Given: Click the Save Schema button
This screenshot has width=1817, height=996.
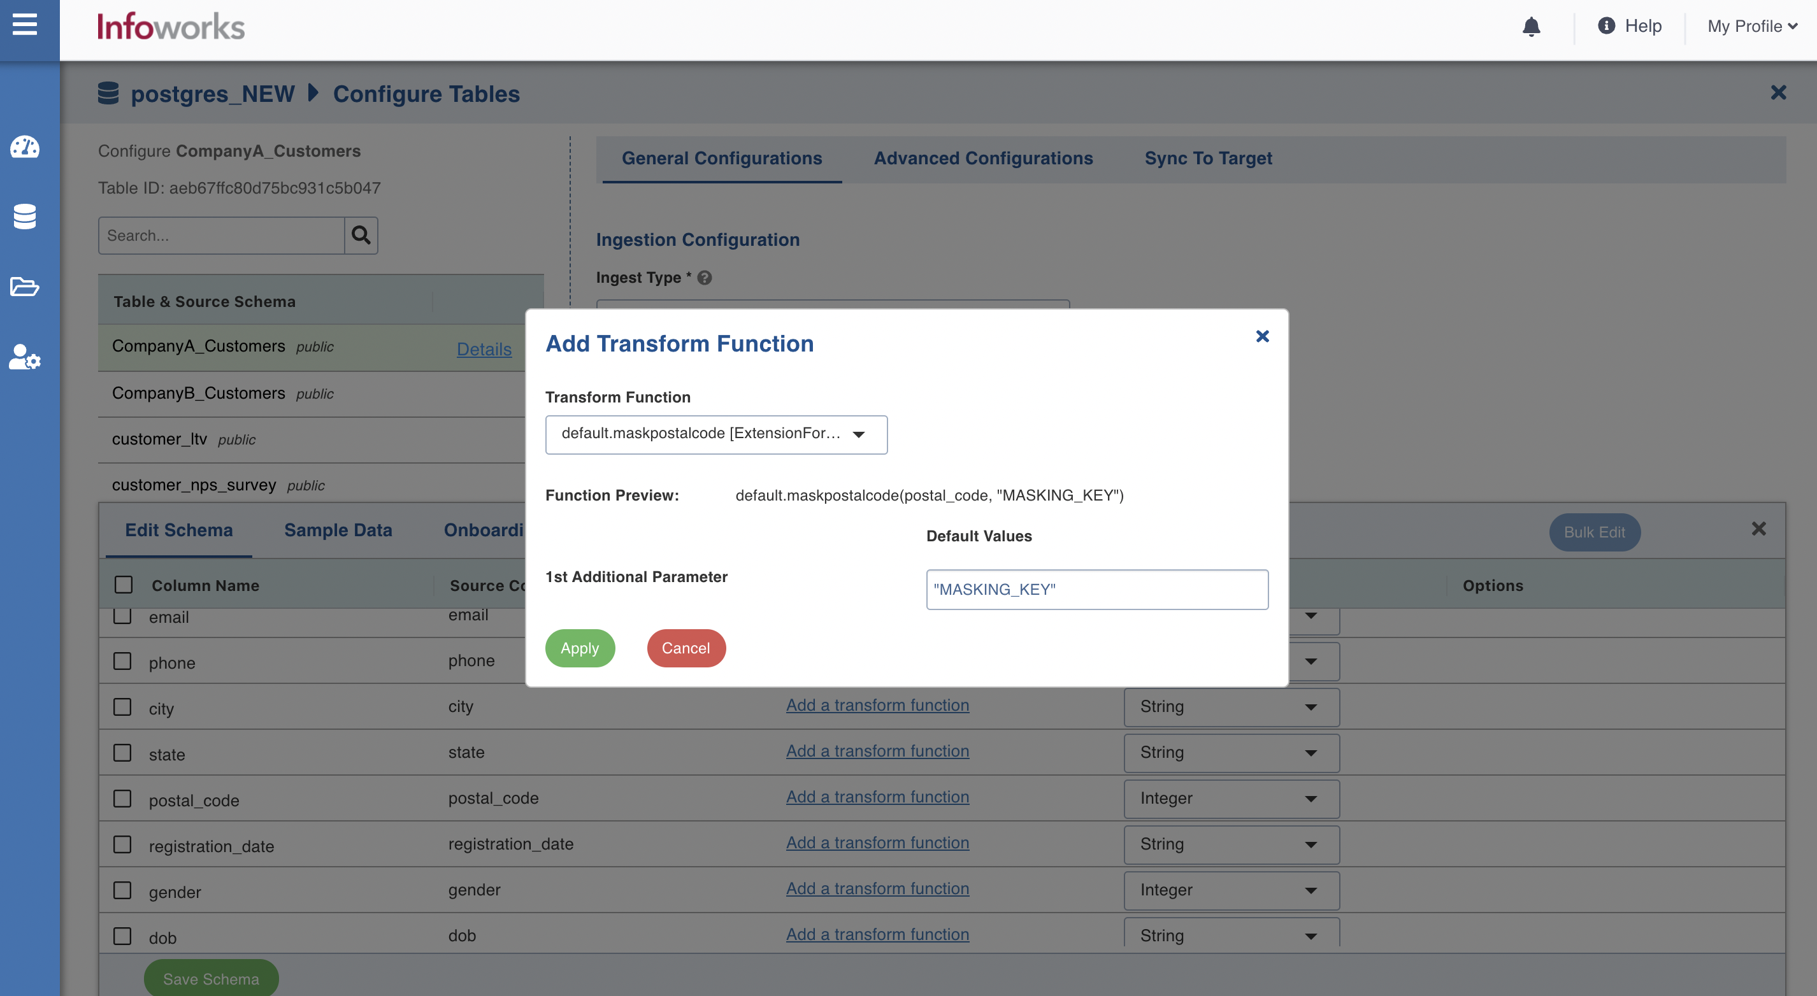Looking at the screenshot, I should (211, 978).
